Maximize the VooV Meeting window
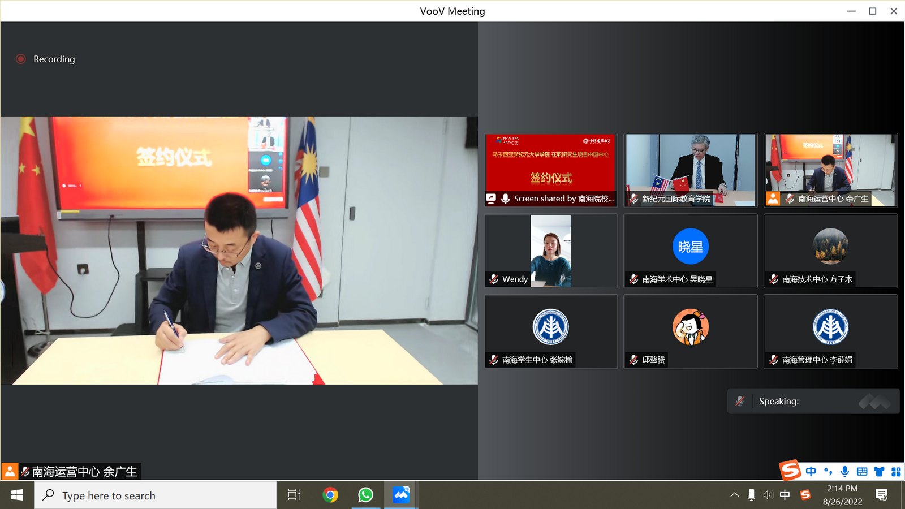The height and width of the screenshot is (509, 905). click(873, 11)
